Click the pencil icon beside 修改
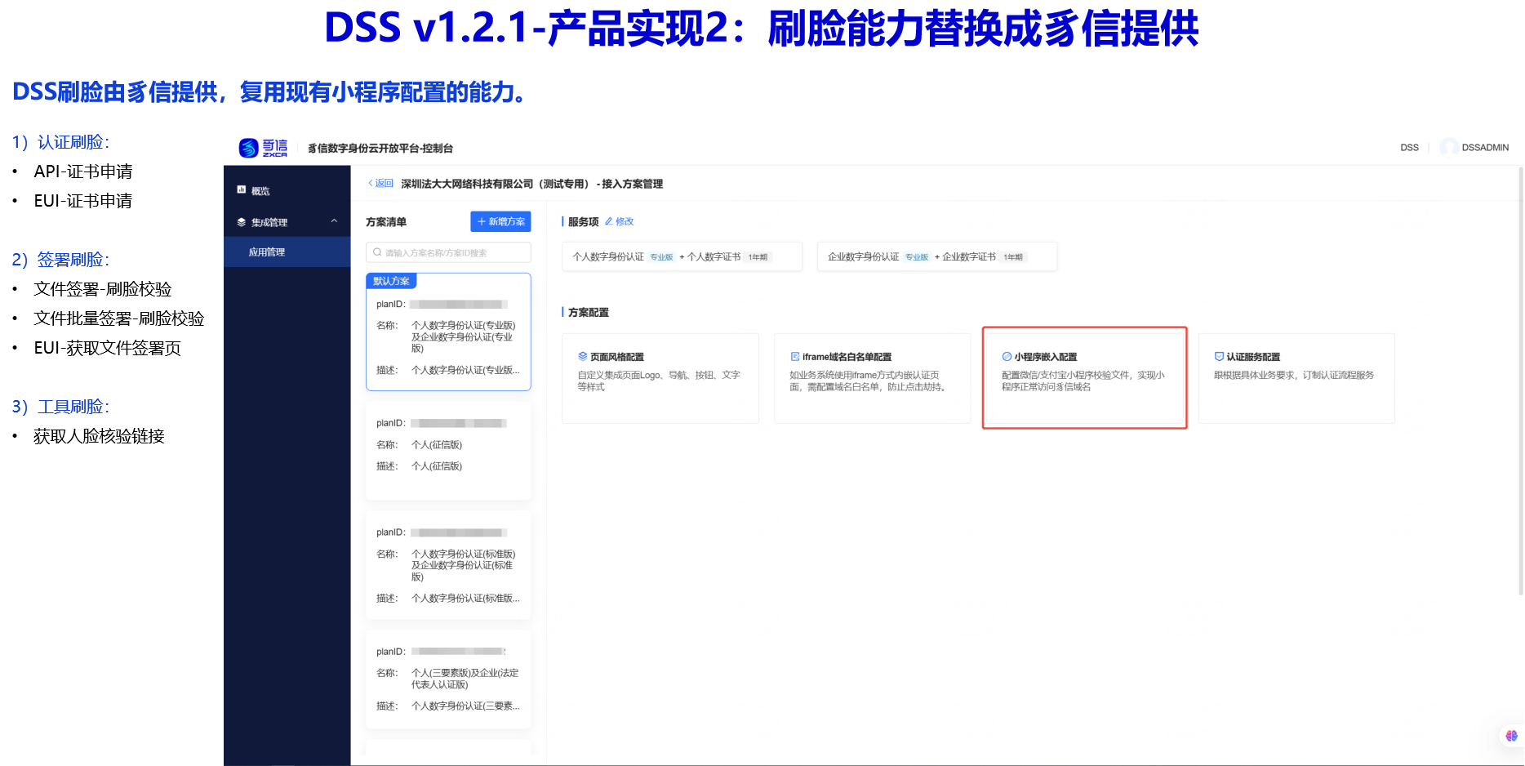The width and height of the screenshot is (1525, 766). point(609,221)
